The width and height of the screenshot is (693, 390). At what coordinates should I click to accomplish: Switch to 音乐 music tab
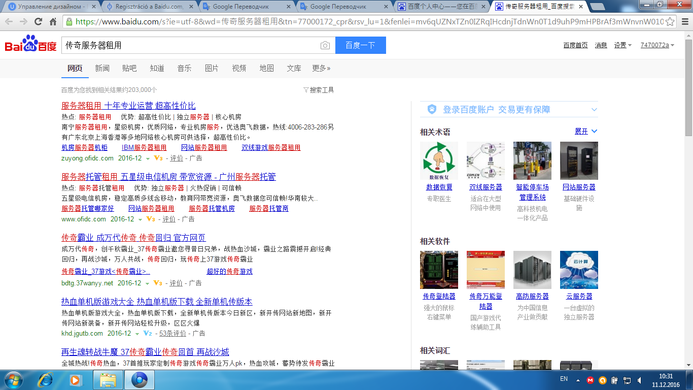[184, 68]
